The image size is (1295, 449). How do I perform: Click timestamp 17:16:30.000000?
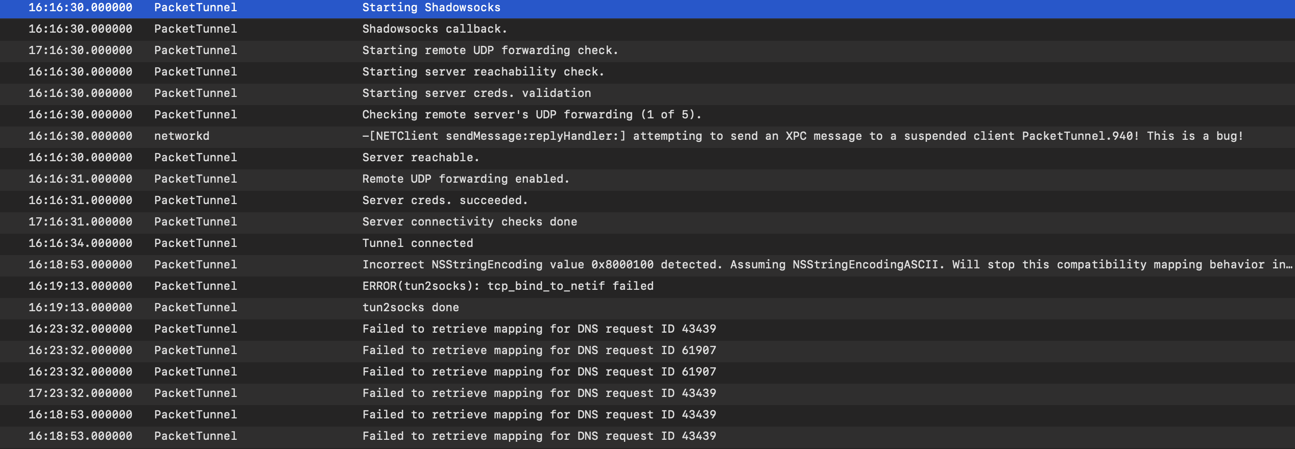coord(80,51)
